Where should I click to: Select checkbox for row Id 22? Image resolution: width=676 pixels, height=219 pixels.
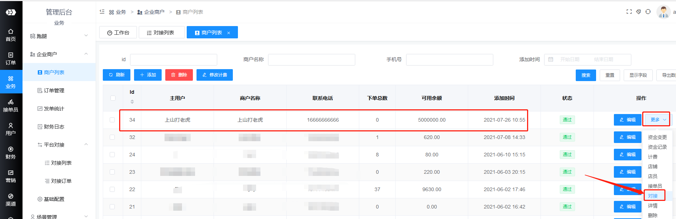[x=112, y=189]
